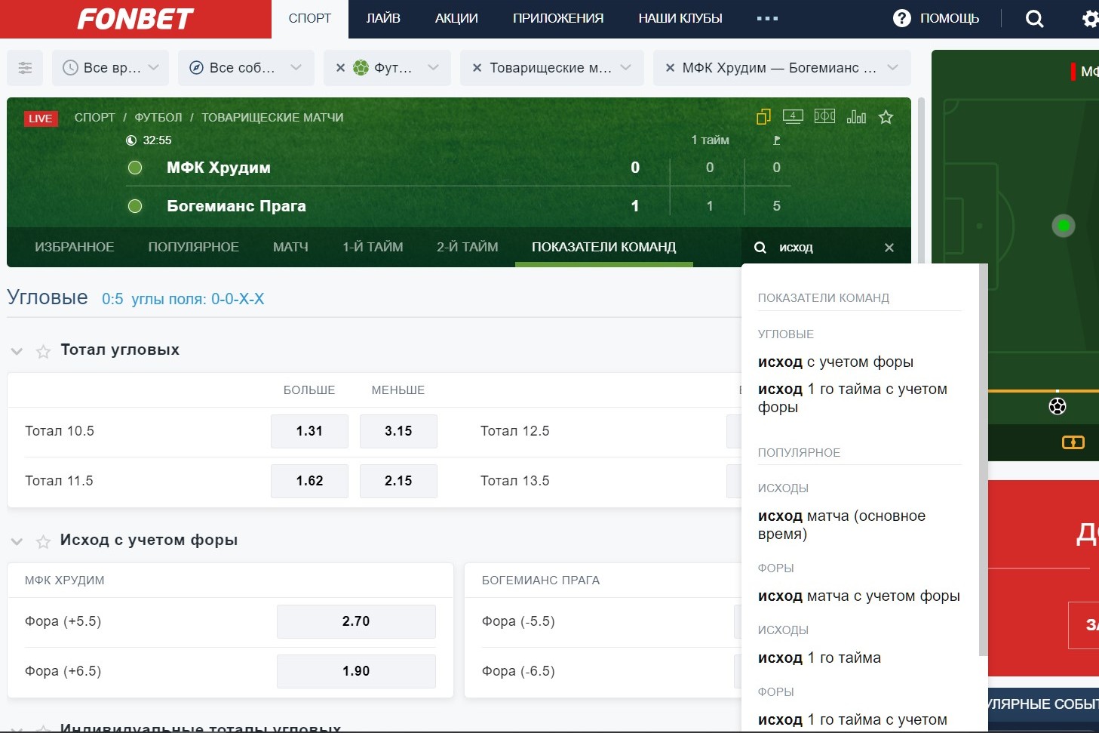Remove the Товарищеские матчи filter

click(x=477, y=68)
